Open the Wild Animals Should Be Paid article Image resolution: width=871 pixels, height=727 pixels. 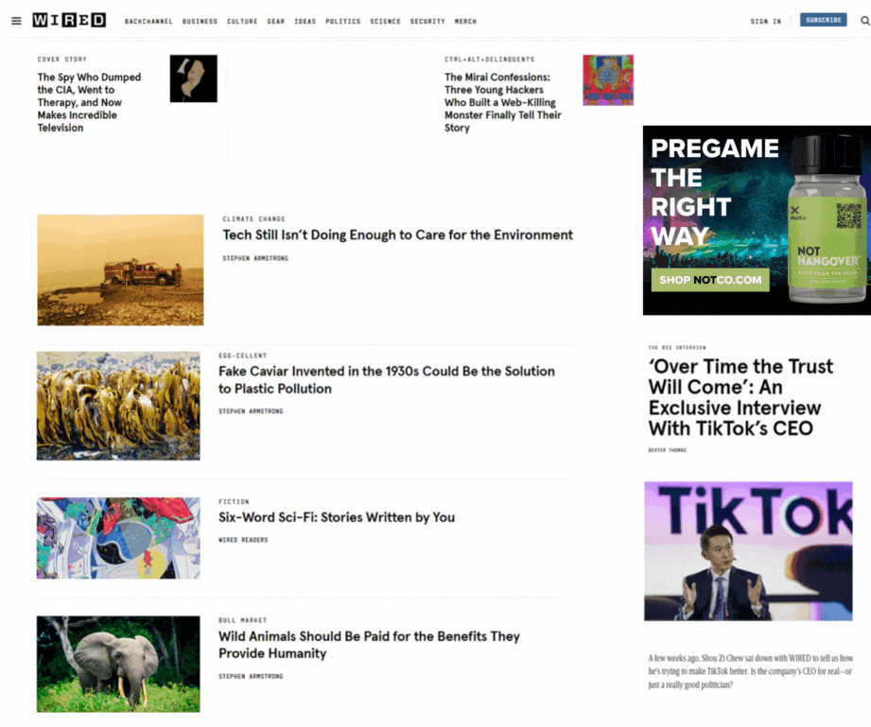click(x=370, y=645)
